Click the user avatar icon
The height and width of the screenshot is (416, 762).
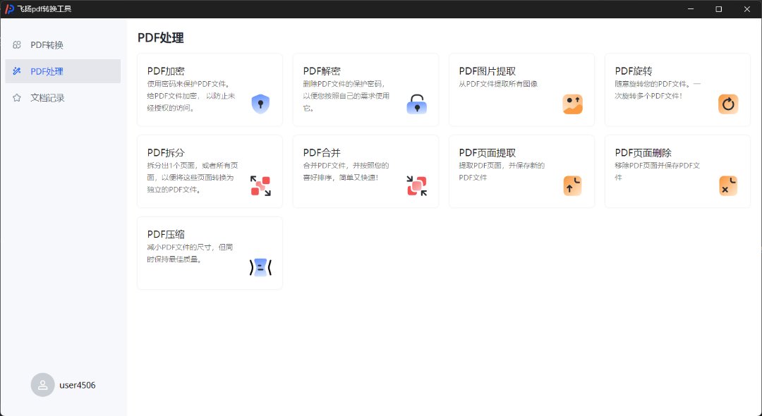(43, 385)
